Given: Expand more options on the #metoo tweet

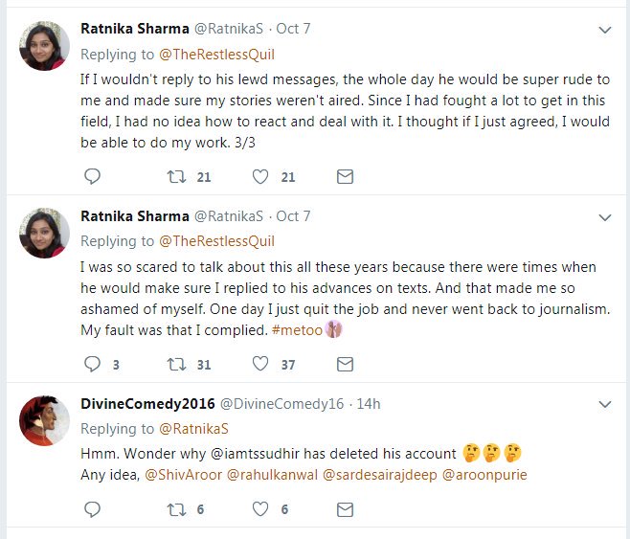Looking at the screenshot, I should tap(604, 218).
